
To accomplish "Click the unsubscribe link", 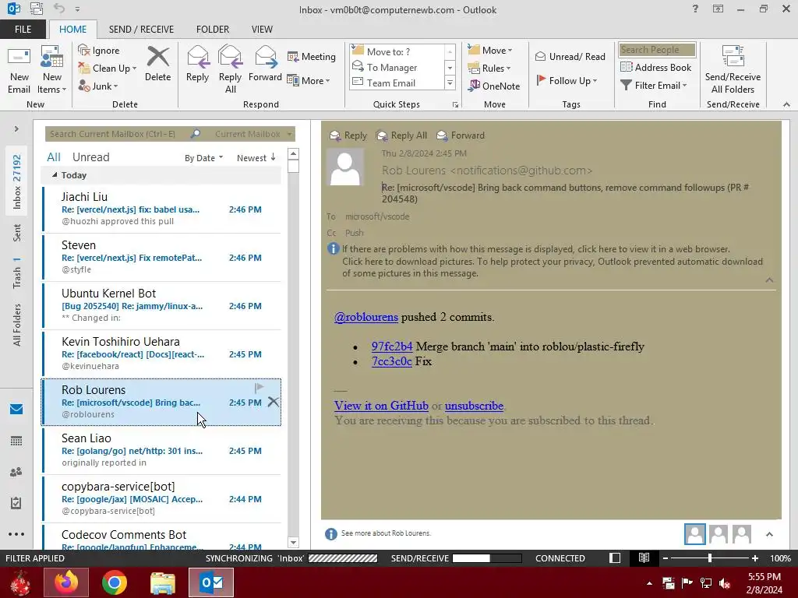I will (x=474, y=406).
